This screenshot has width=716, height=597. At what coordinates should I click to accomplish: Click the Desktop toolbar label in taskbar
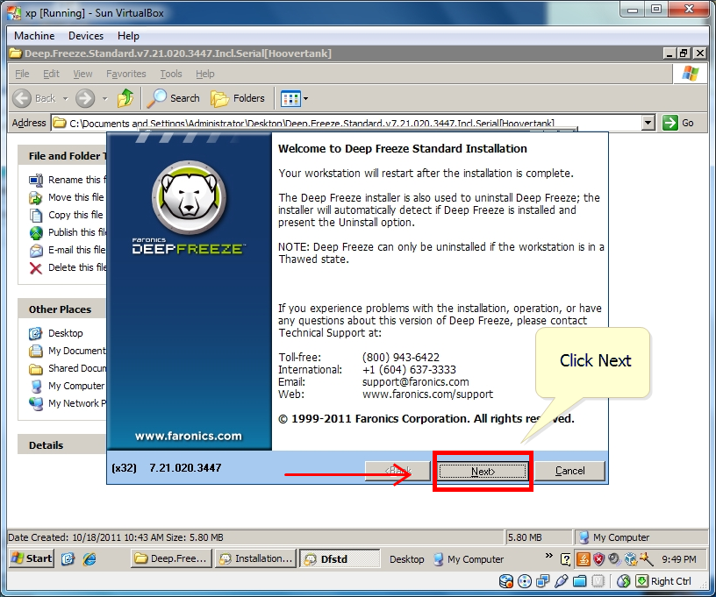406,559
